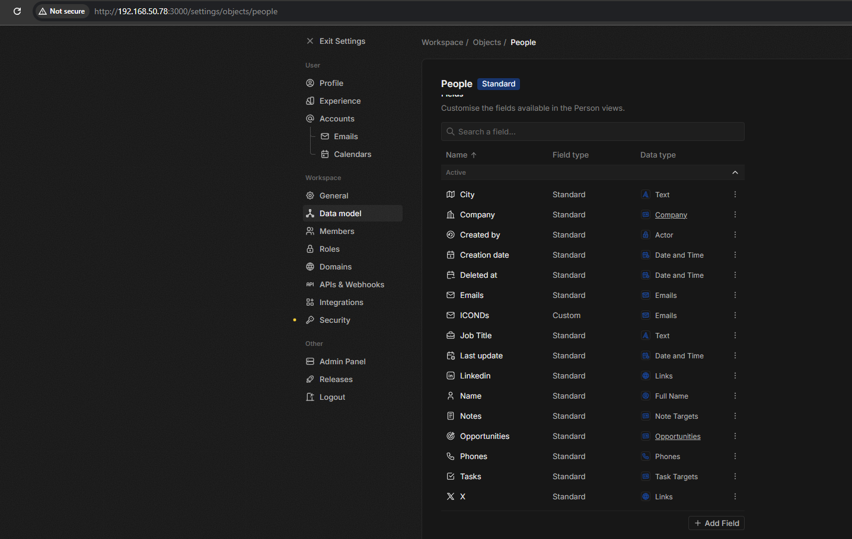Open Profile settings
852x539 pixels.
tap(353, 83)
